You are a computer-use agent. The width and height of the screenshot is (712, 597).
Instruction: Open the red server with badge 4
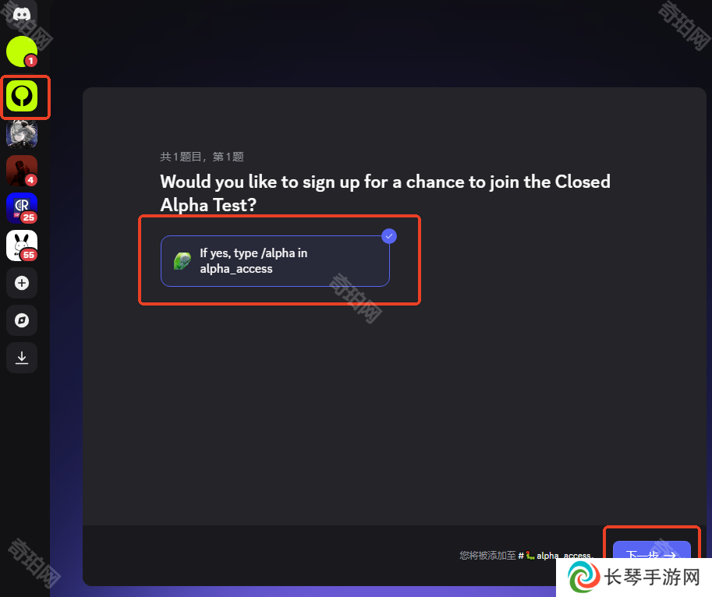point(21,171)
